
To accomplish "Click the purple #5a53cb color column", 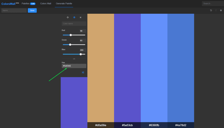I will tap(128, 68).
